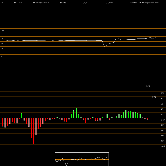
Task: Click the RSI scale label 0 on the left
Action: pos(2,57)
